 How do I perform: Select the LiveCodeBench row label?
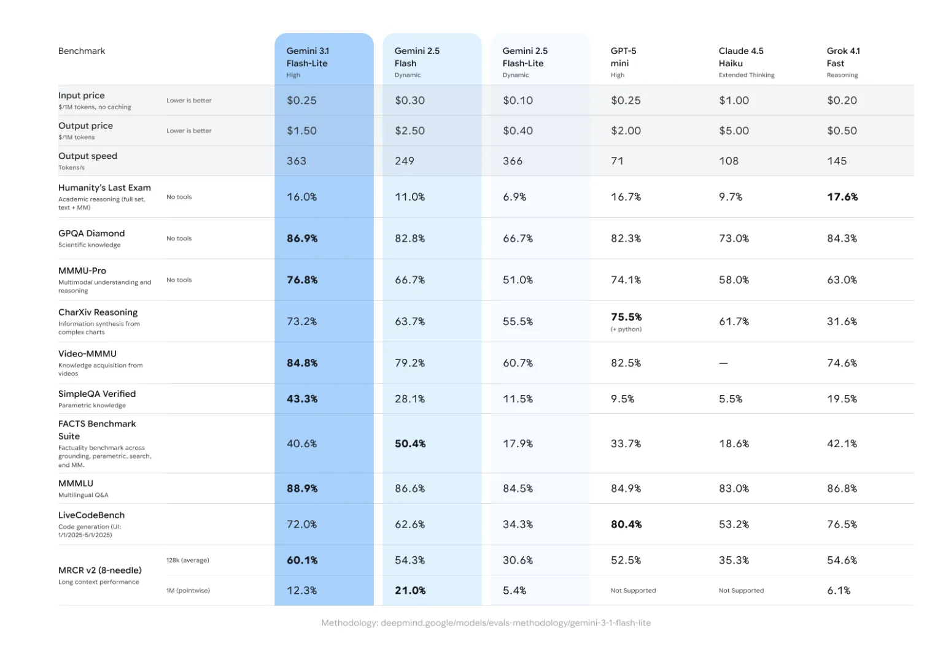coord(91,515)
